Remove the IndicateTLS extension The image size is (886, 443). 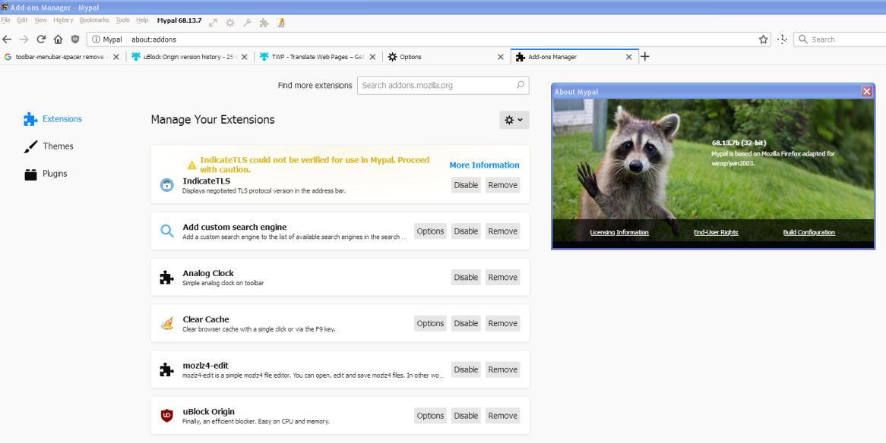tap(503, 185)
